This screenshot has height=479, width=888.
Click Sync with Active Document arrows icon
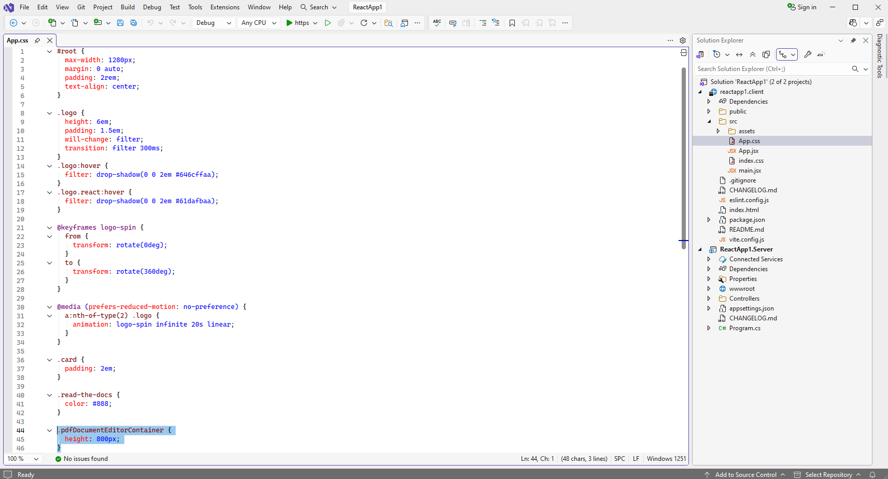coord(739,54)
